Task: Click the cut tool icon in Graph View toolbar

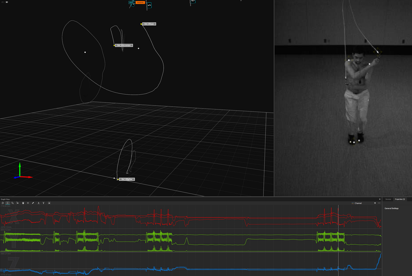Action: pyautogui.click(x=18, y=203)
